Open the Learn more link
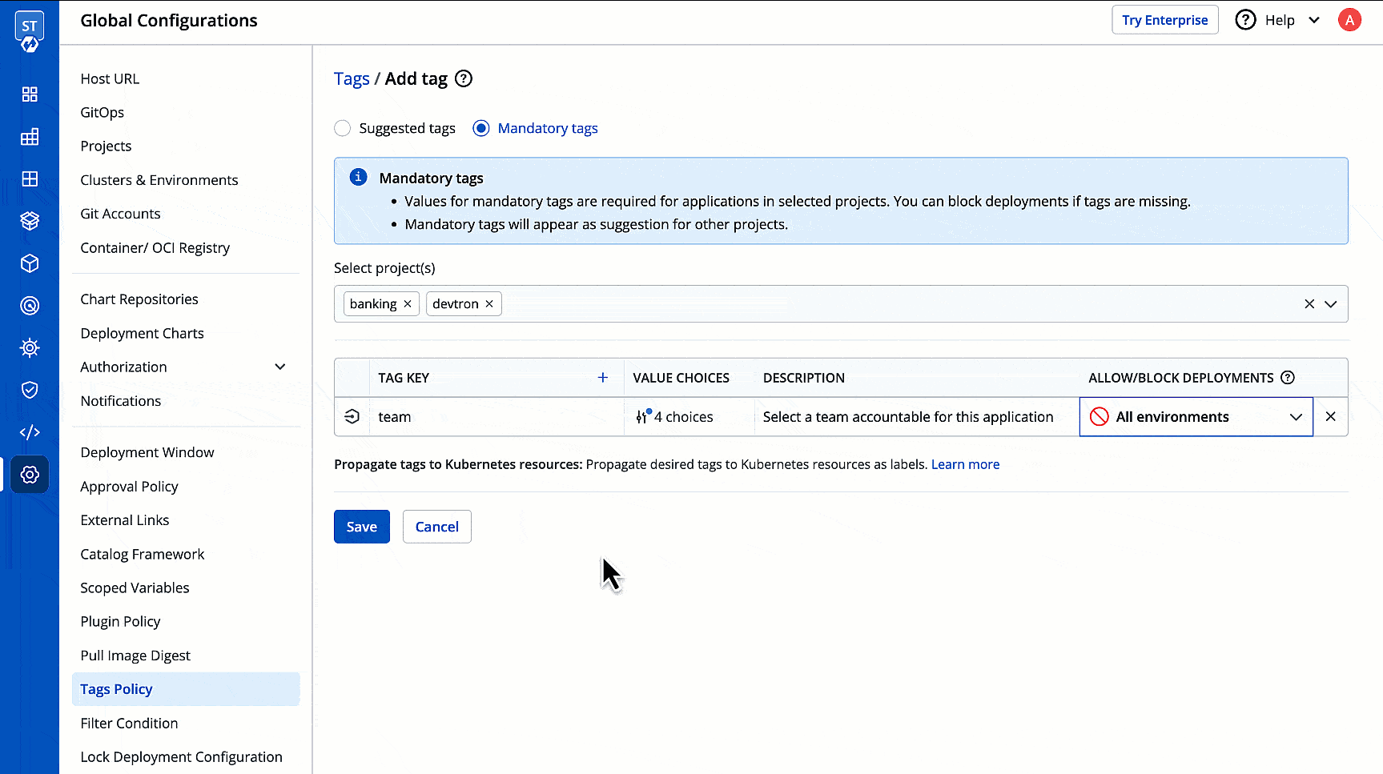The width and height of the screenshot is (1383, 774). [x=964, y=464]
